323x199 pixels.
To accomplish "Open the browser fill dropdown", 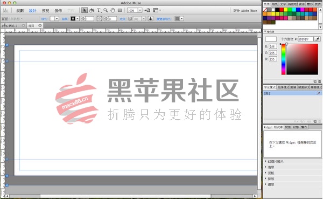I will click(182, 18).
